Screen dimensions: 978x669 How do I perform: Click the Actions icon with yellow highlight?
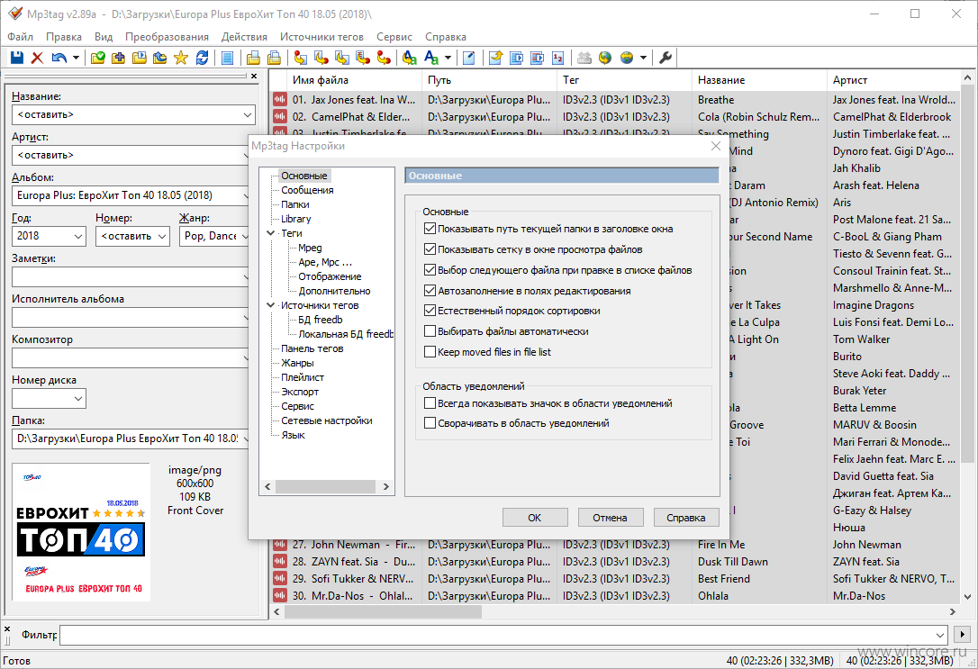(409, 58)
